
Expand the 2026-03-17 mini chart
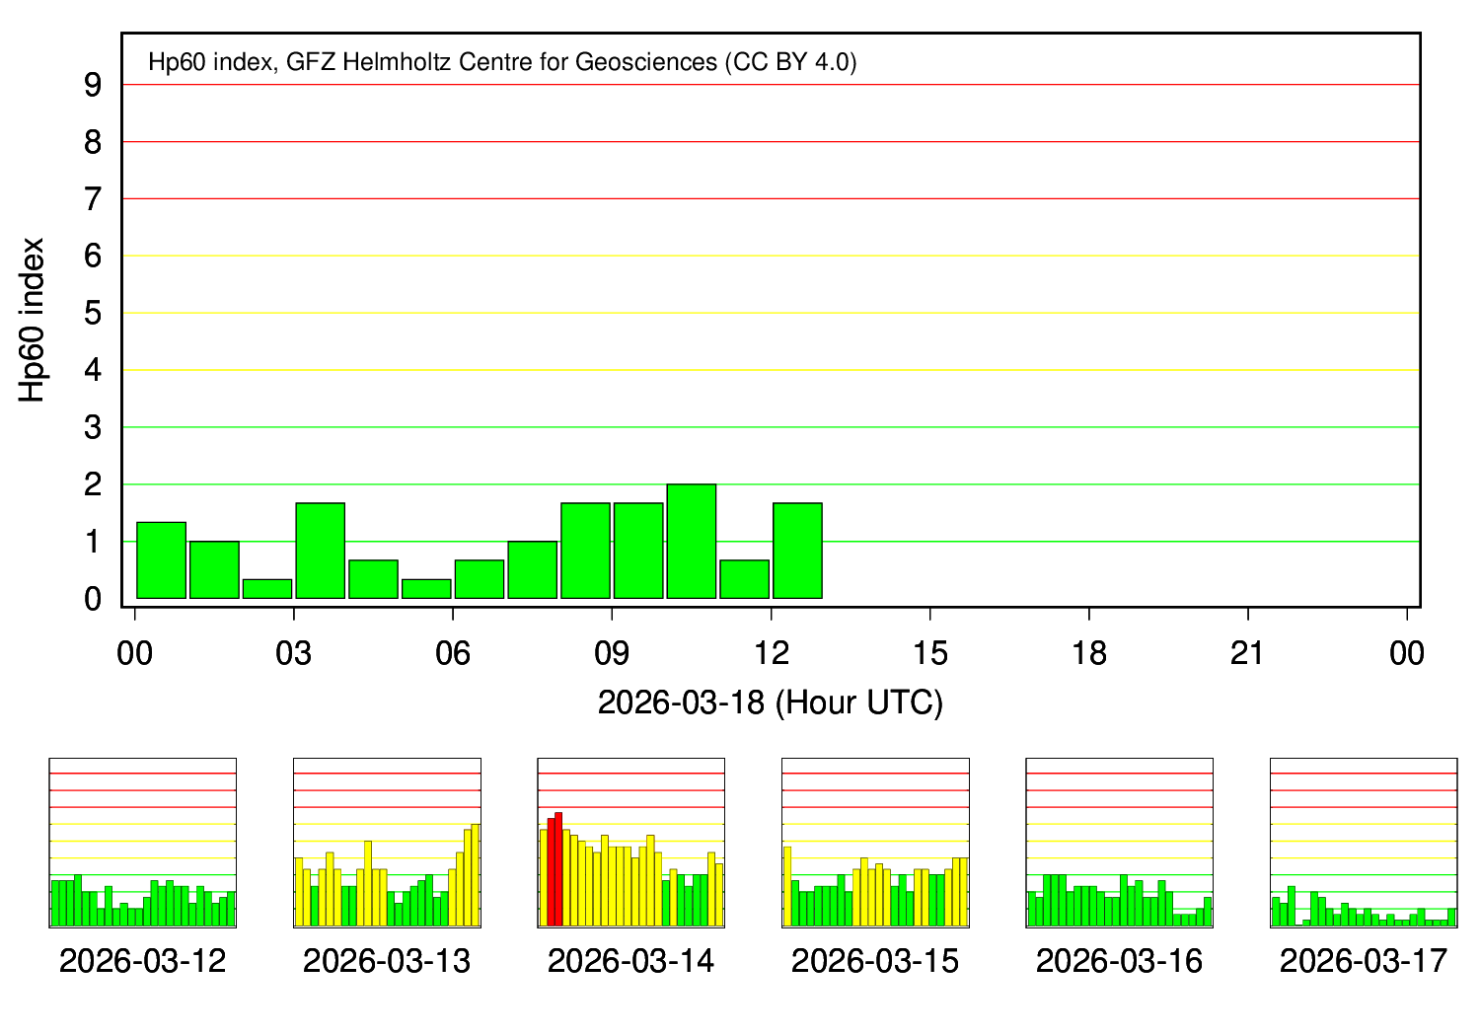coord(1362,841)
